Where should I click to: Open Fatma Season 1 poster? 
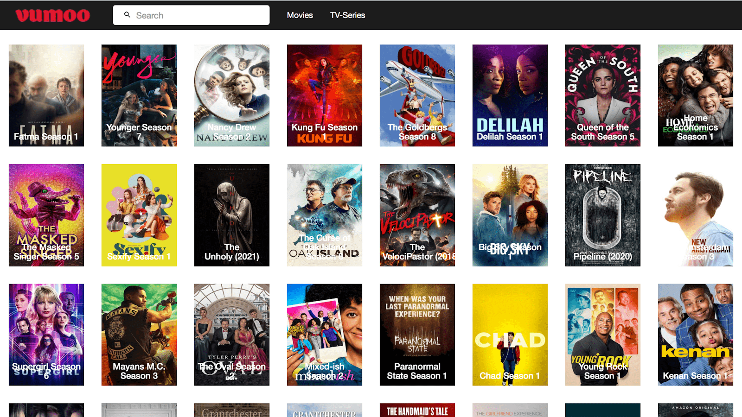coord(46,95)
